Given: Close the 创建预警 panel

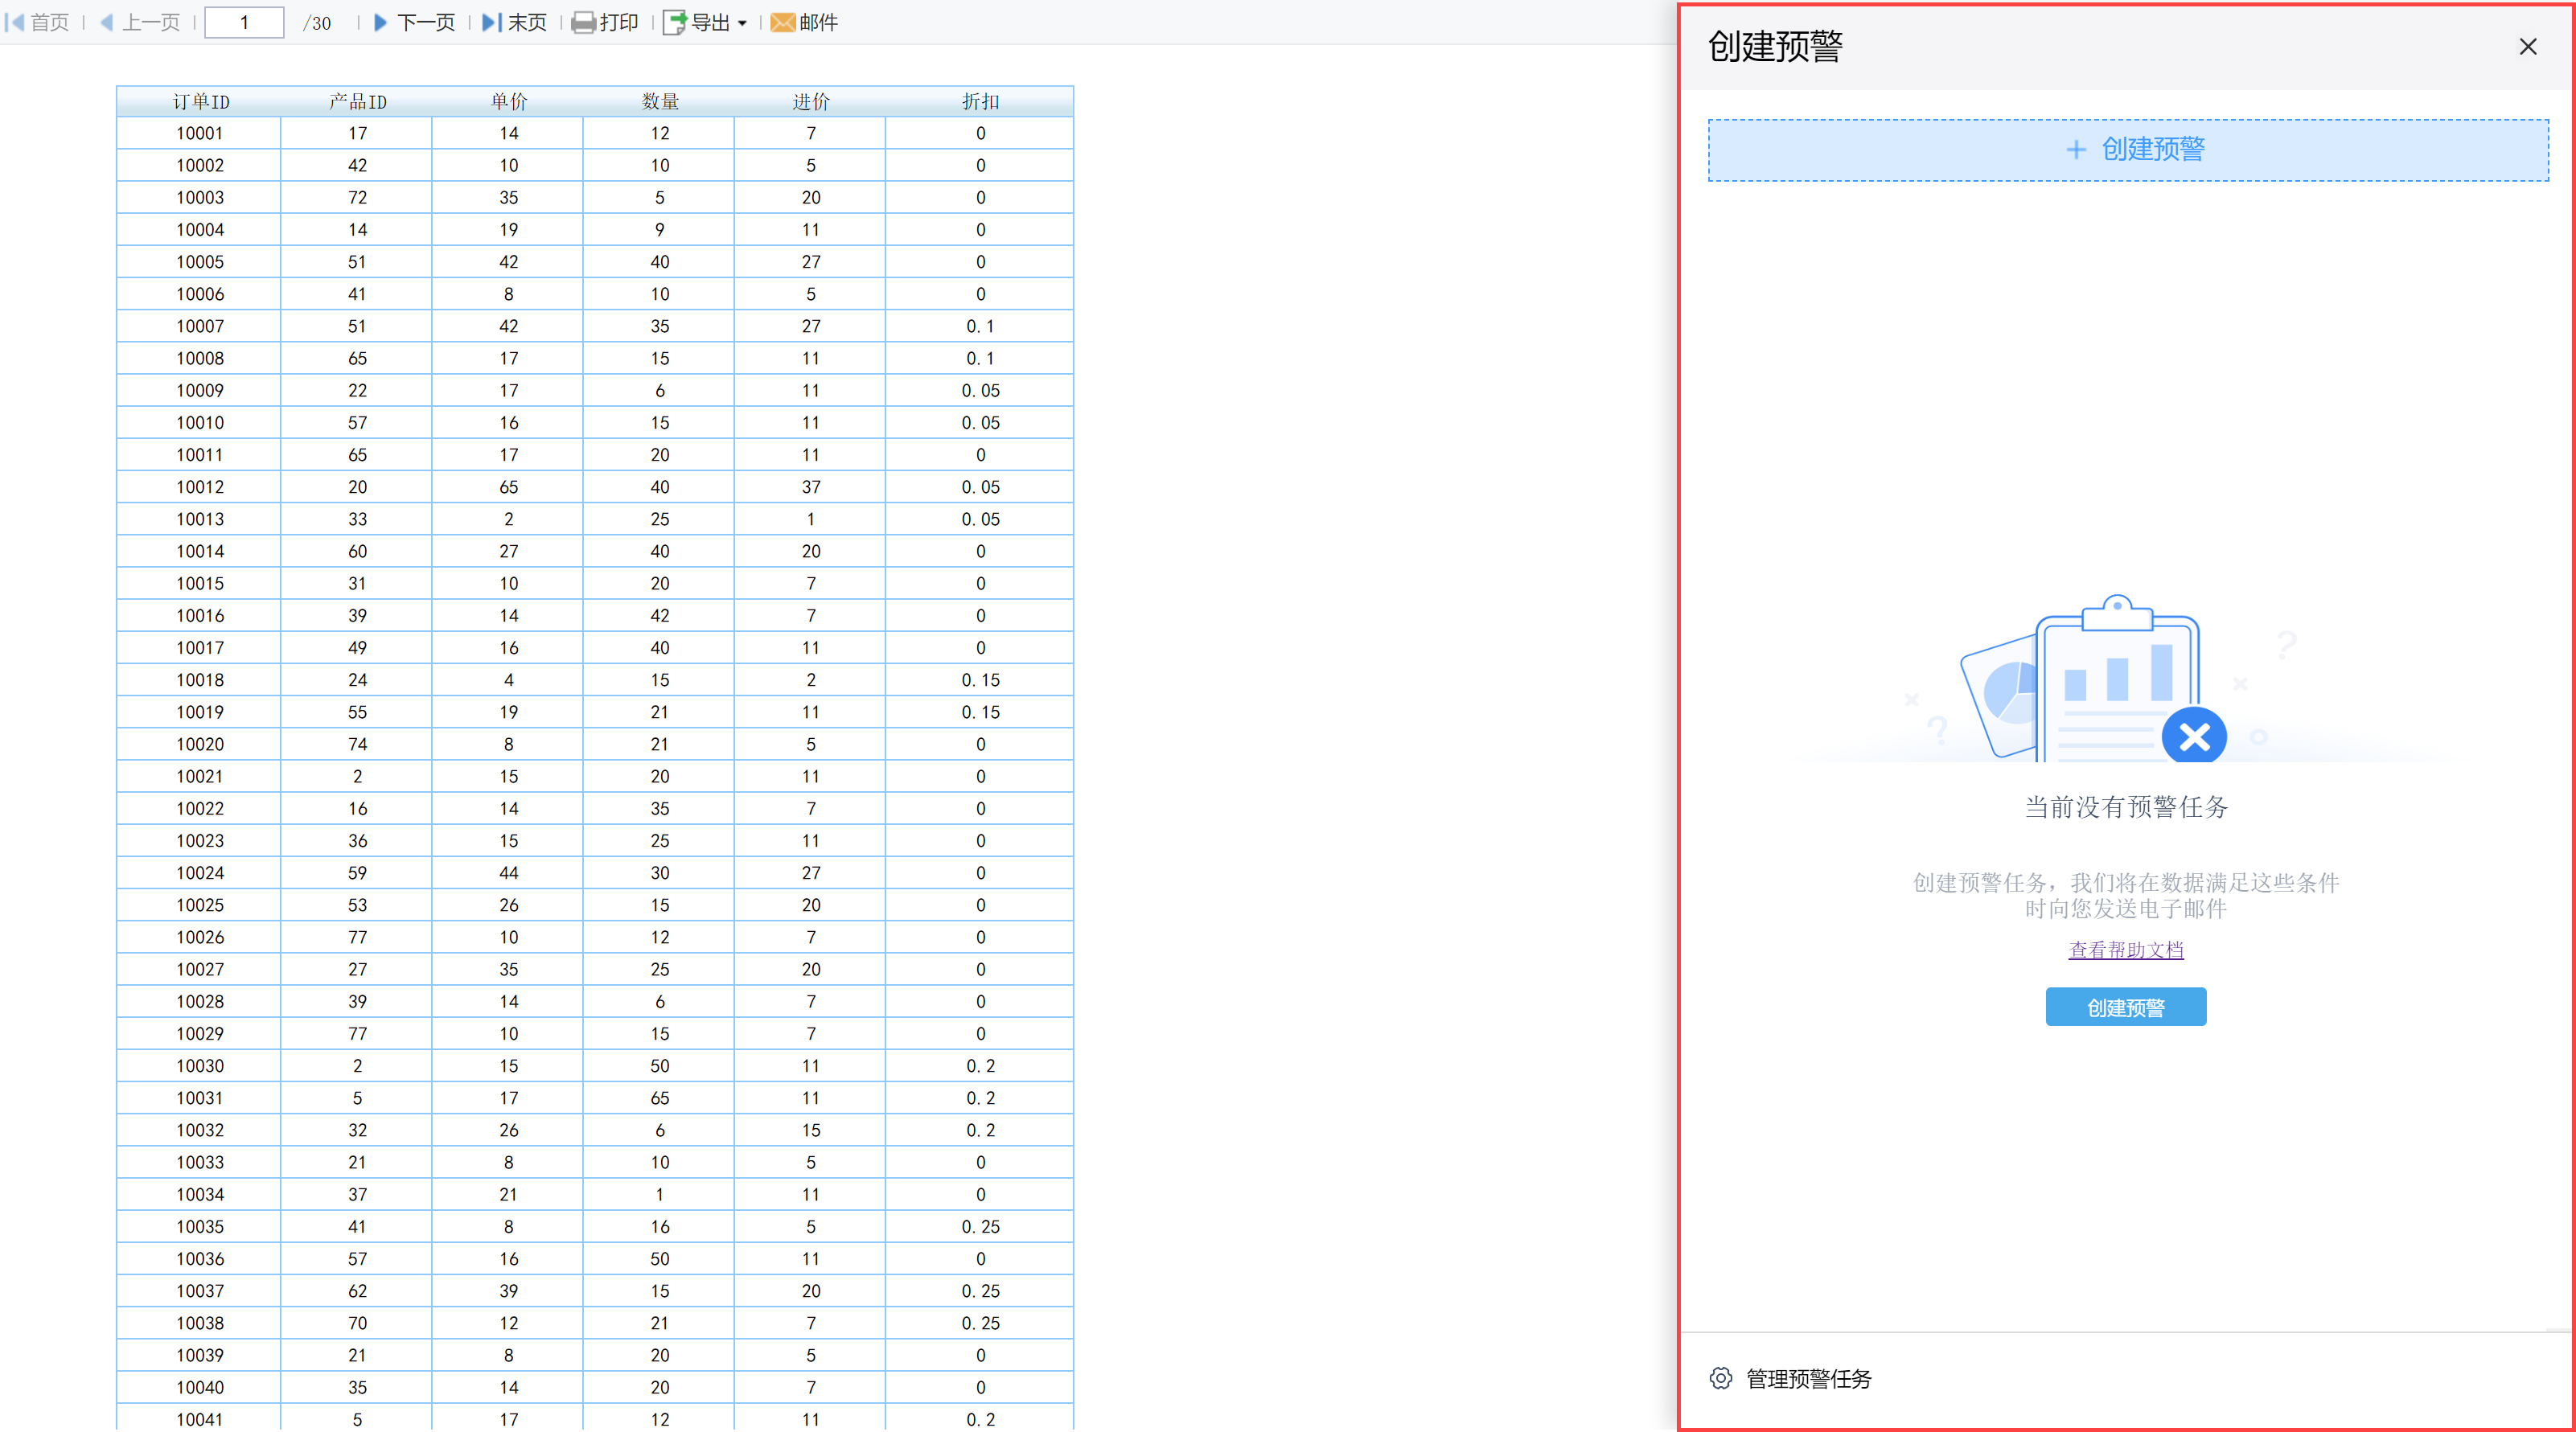Looking at the screenshot, I should click(2527, 46).
